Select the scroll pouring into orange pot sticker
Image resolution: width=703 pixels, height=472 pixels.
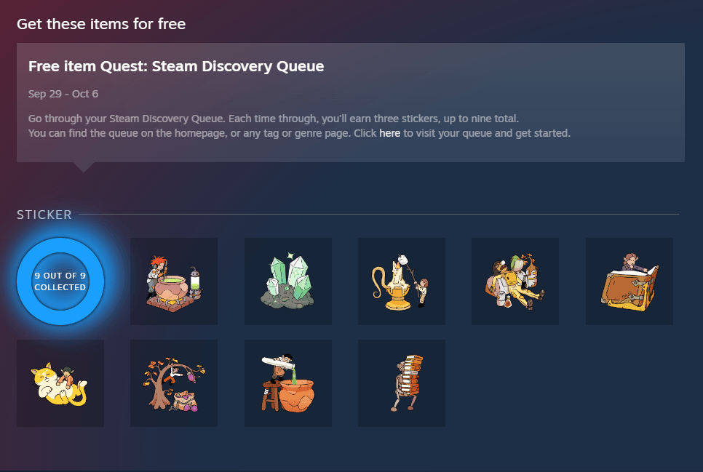coord(288,383)
